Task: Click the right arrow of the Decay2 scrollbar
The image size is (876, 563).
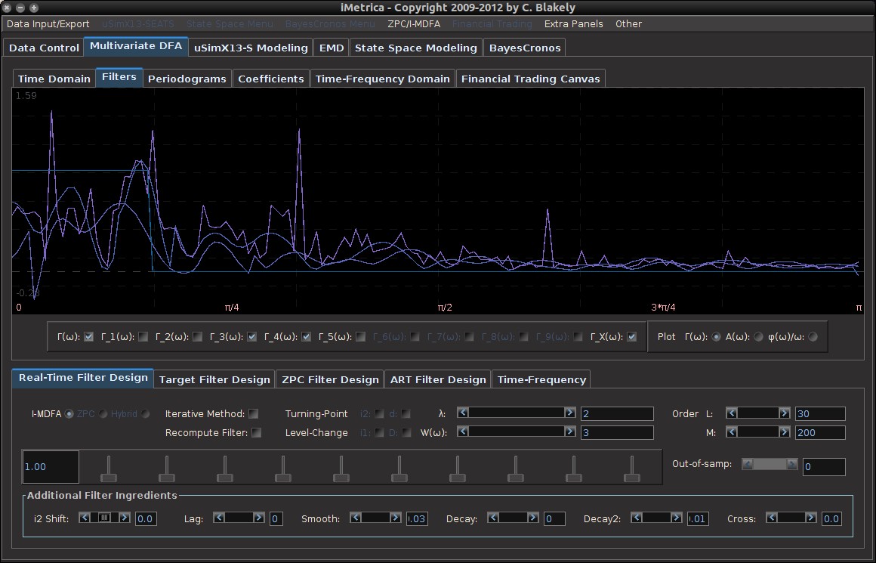Action: coord(677,518)
